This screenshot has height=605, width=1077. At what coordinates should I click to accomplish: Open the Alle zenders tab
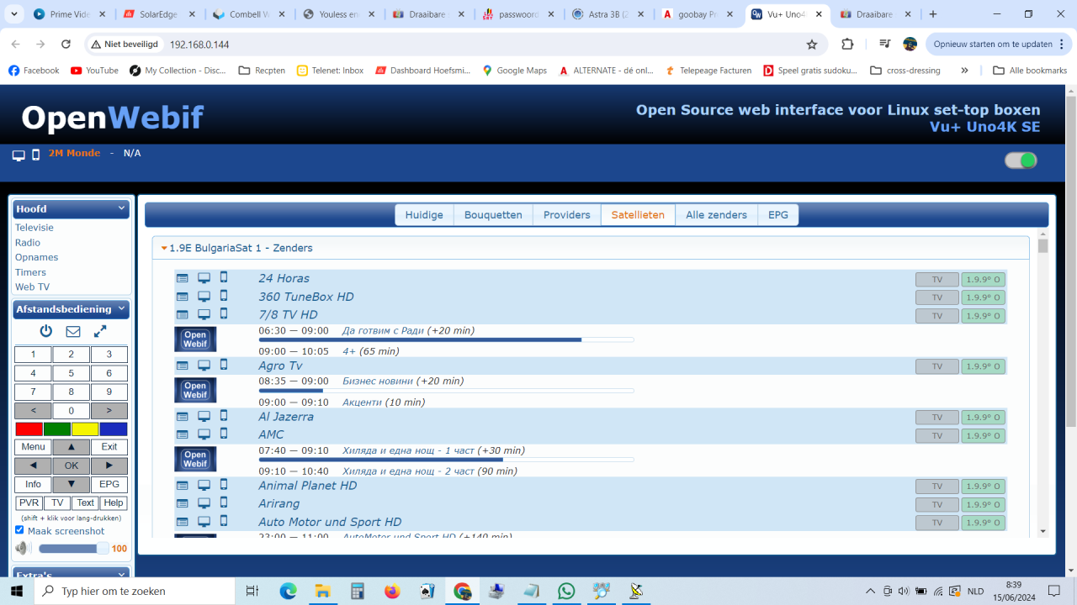[x=716, y=215]
